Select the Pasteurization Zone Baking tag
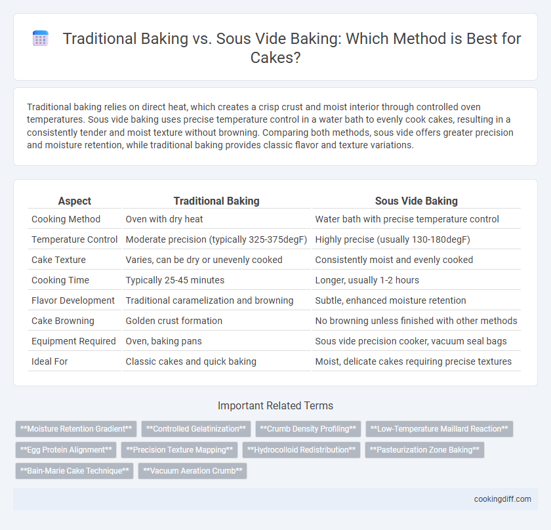The height and width of the screenshot is (530, 551). [x=424, y=450]
